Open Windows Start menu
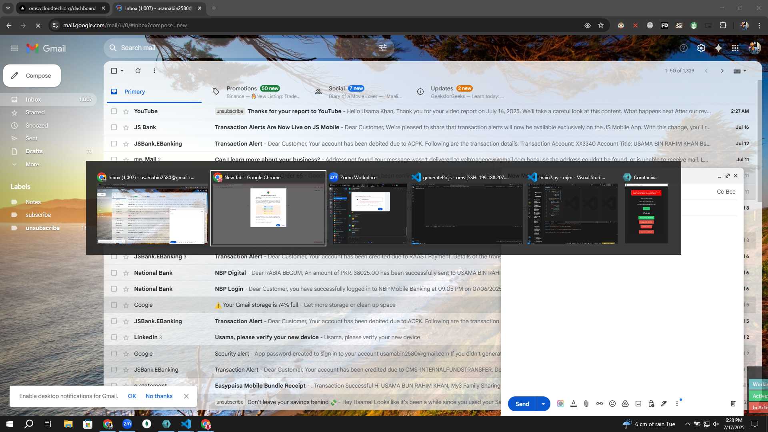Screen dimensions: 768x432 (x=10, y=424)
